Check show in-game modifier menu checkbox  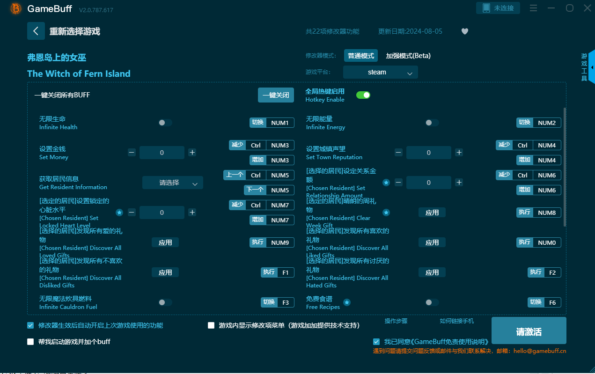point(211,325)
